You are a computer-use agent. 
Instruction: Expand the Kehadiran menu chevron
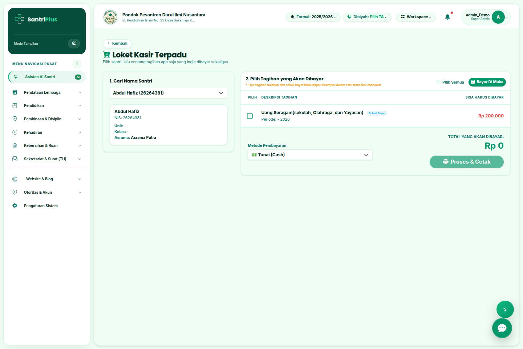pos(80,133)
